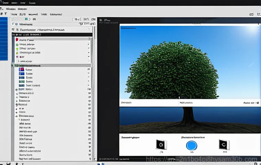Click the icon left of the top-right corner icon

[251, 14]
